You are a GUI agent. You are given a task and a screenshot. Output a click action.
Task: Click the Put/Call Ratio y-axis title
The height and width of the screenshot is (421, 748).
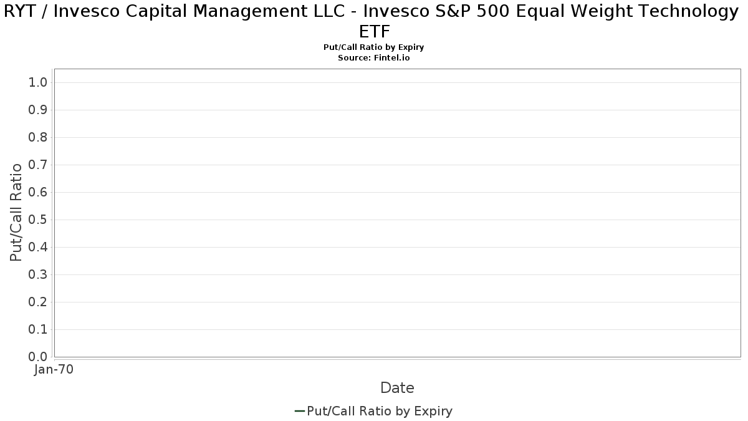pyautogui.click(x=16, y=212)
